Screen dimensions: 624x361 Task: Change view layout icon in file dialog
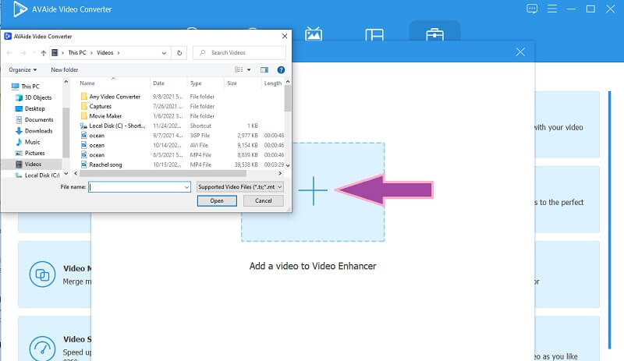coord(239,69)
